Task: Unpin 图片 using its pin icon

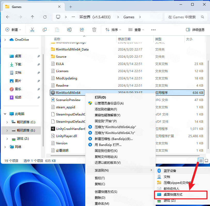Action: (38, 81)
